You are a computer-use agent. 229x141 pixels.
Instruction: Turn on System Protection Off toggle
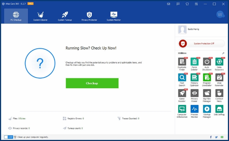pos(201,44)
